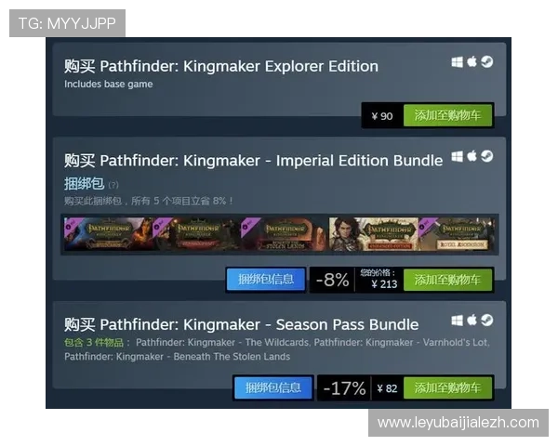Open Enhanced Edition character thumbnail

coord(373,234)
